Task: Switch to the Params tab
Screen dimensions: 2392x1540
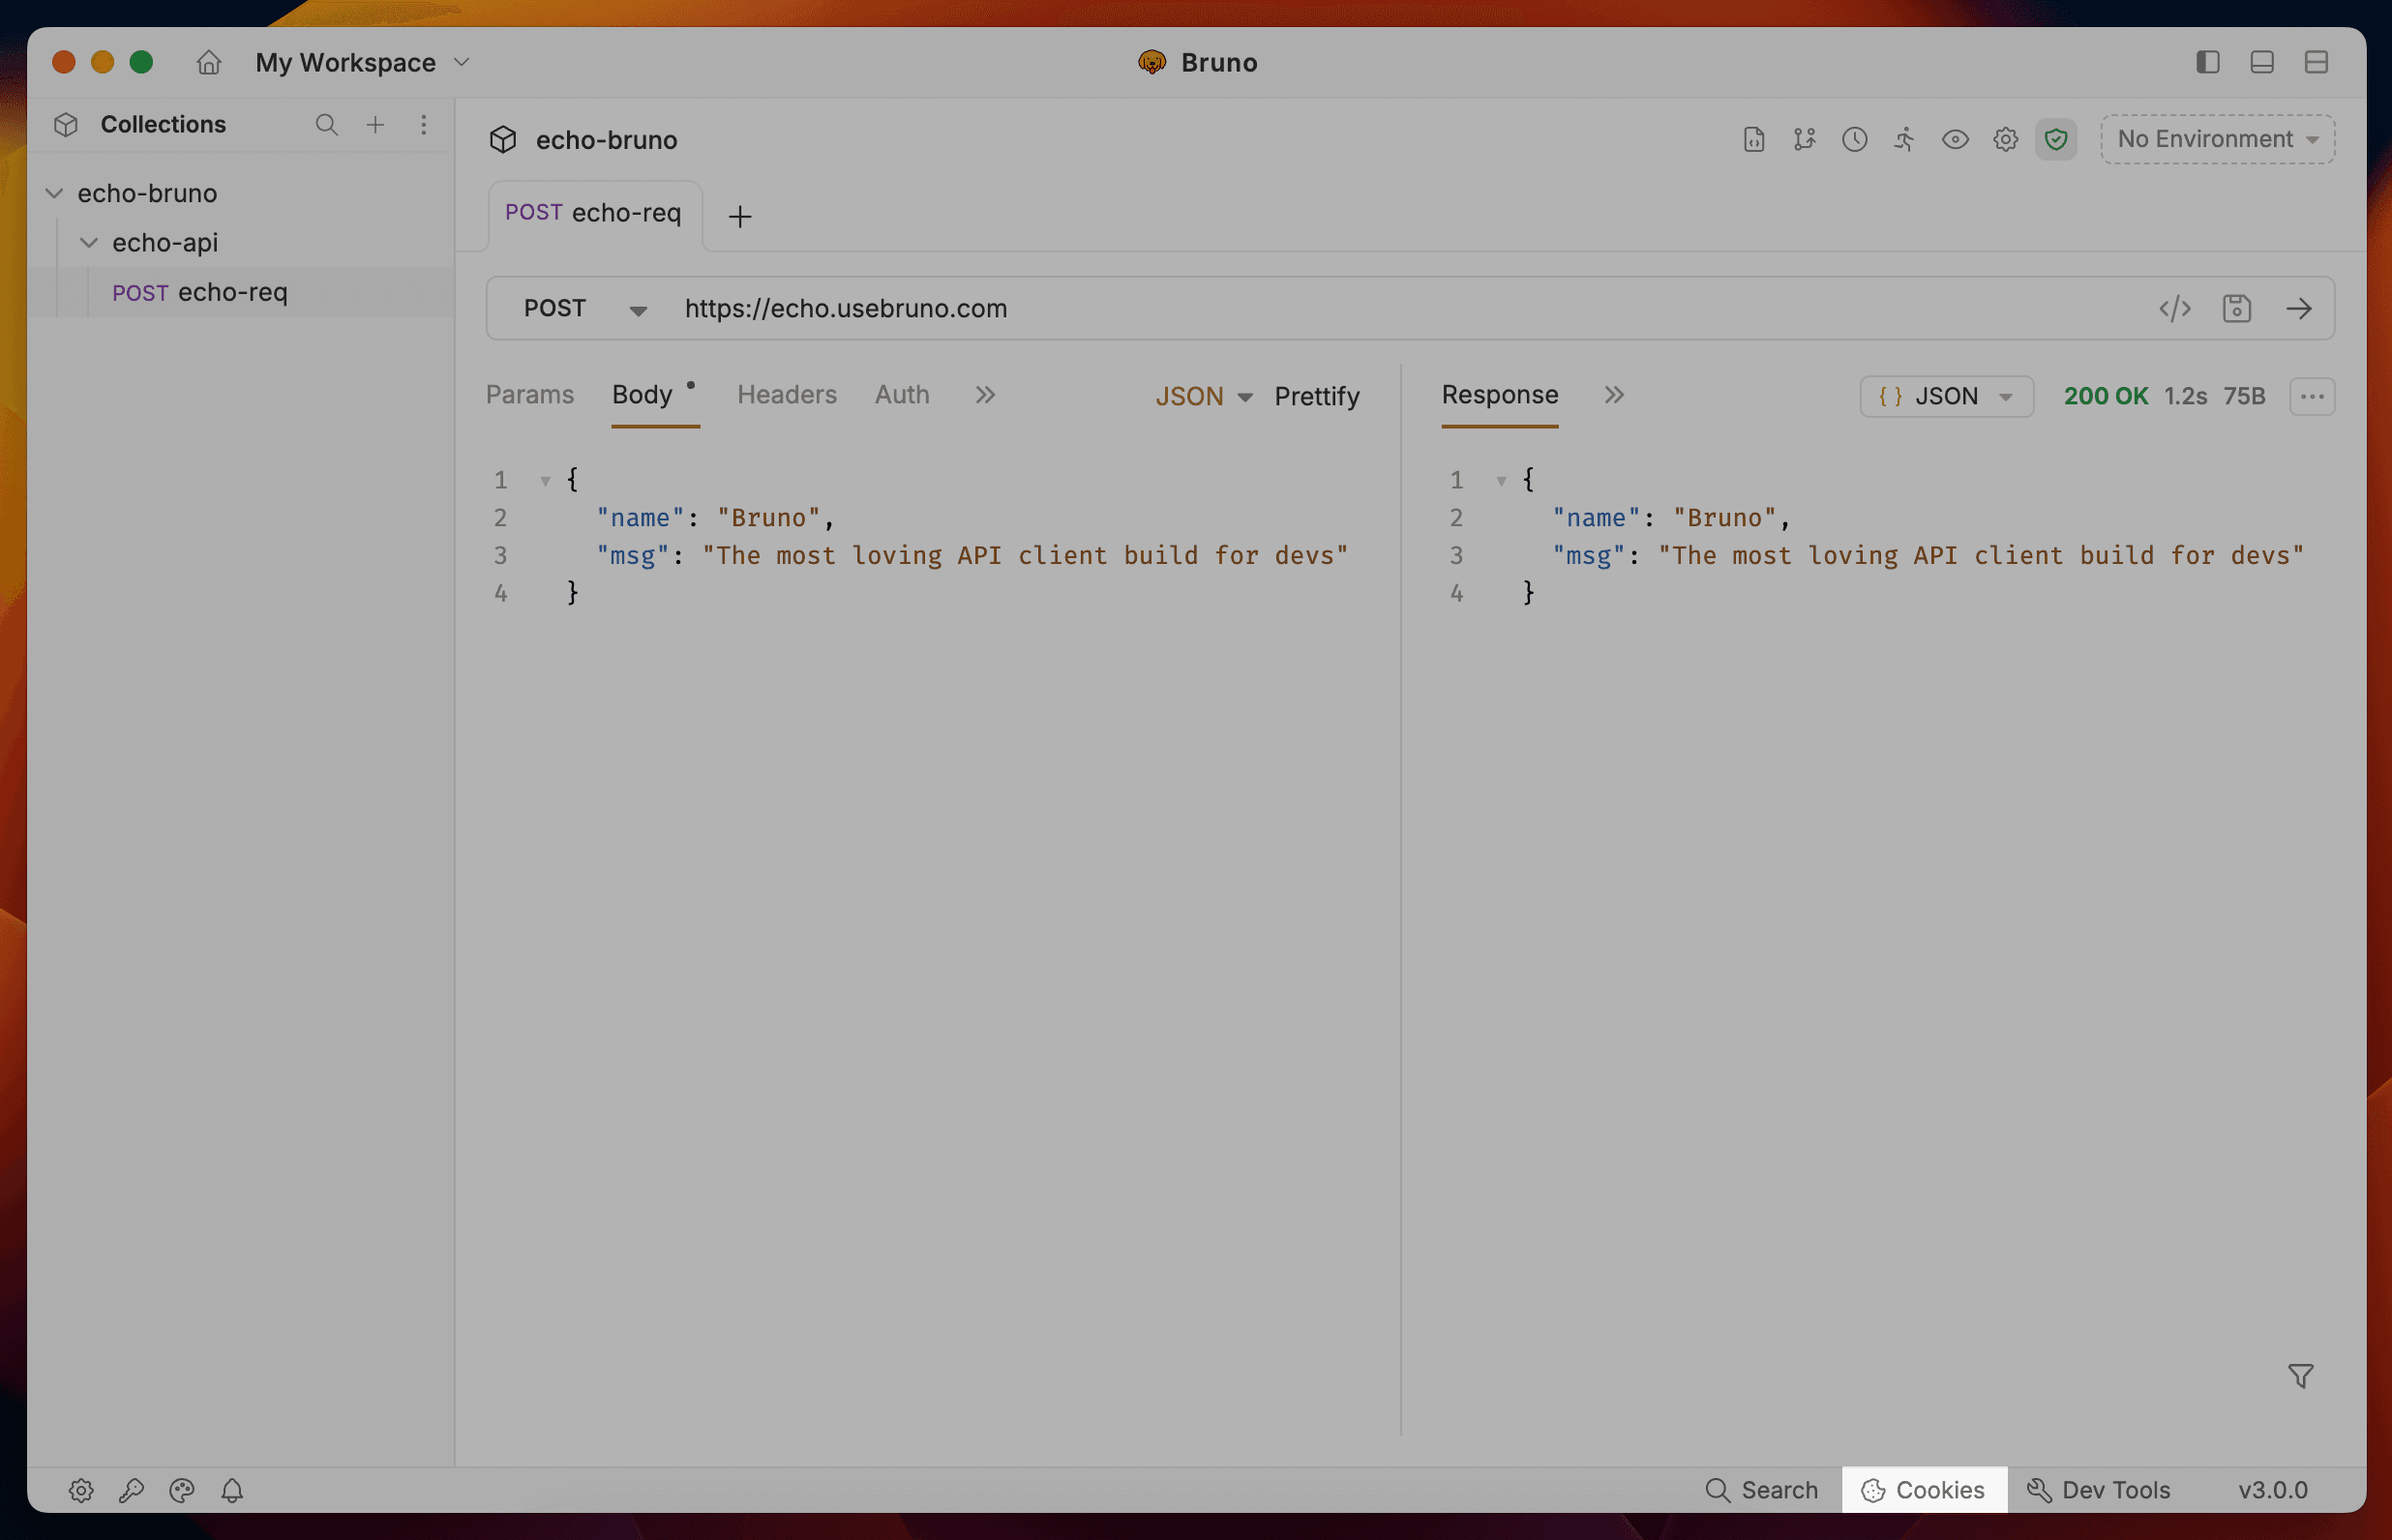Action: (x=529, y=394)
